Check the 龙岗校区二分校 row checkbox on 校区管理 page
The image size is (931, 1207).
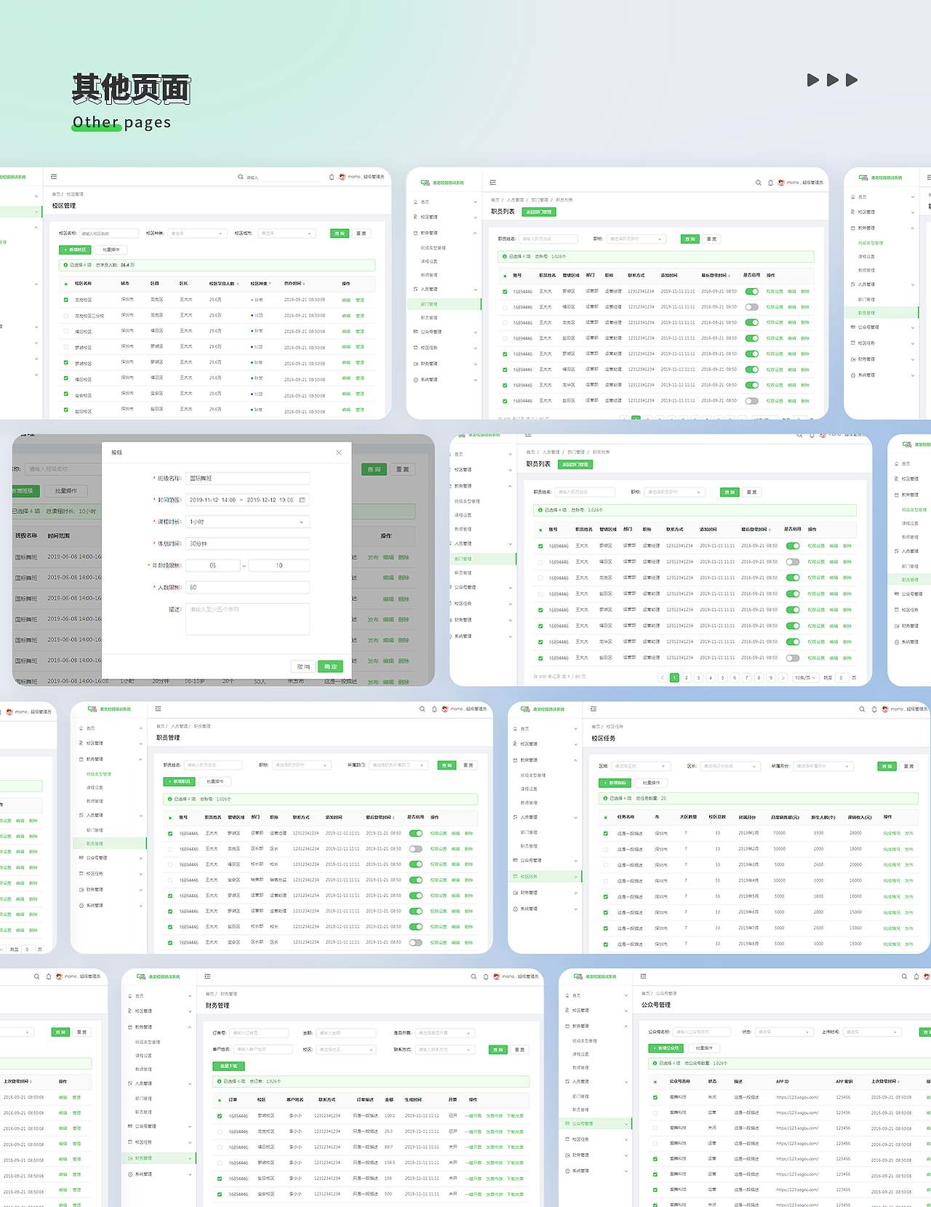(66, 316)
